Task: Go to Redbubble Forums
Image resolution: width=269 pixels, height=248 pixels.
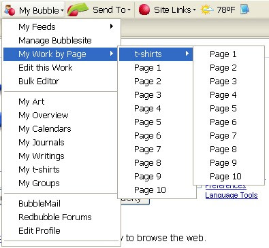Action: click(x=61, y=217)
